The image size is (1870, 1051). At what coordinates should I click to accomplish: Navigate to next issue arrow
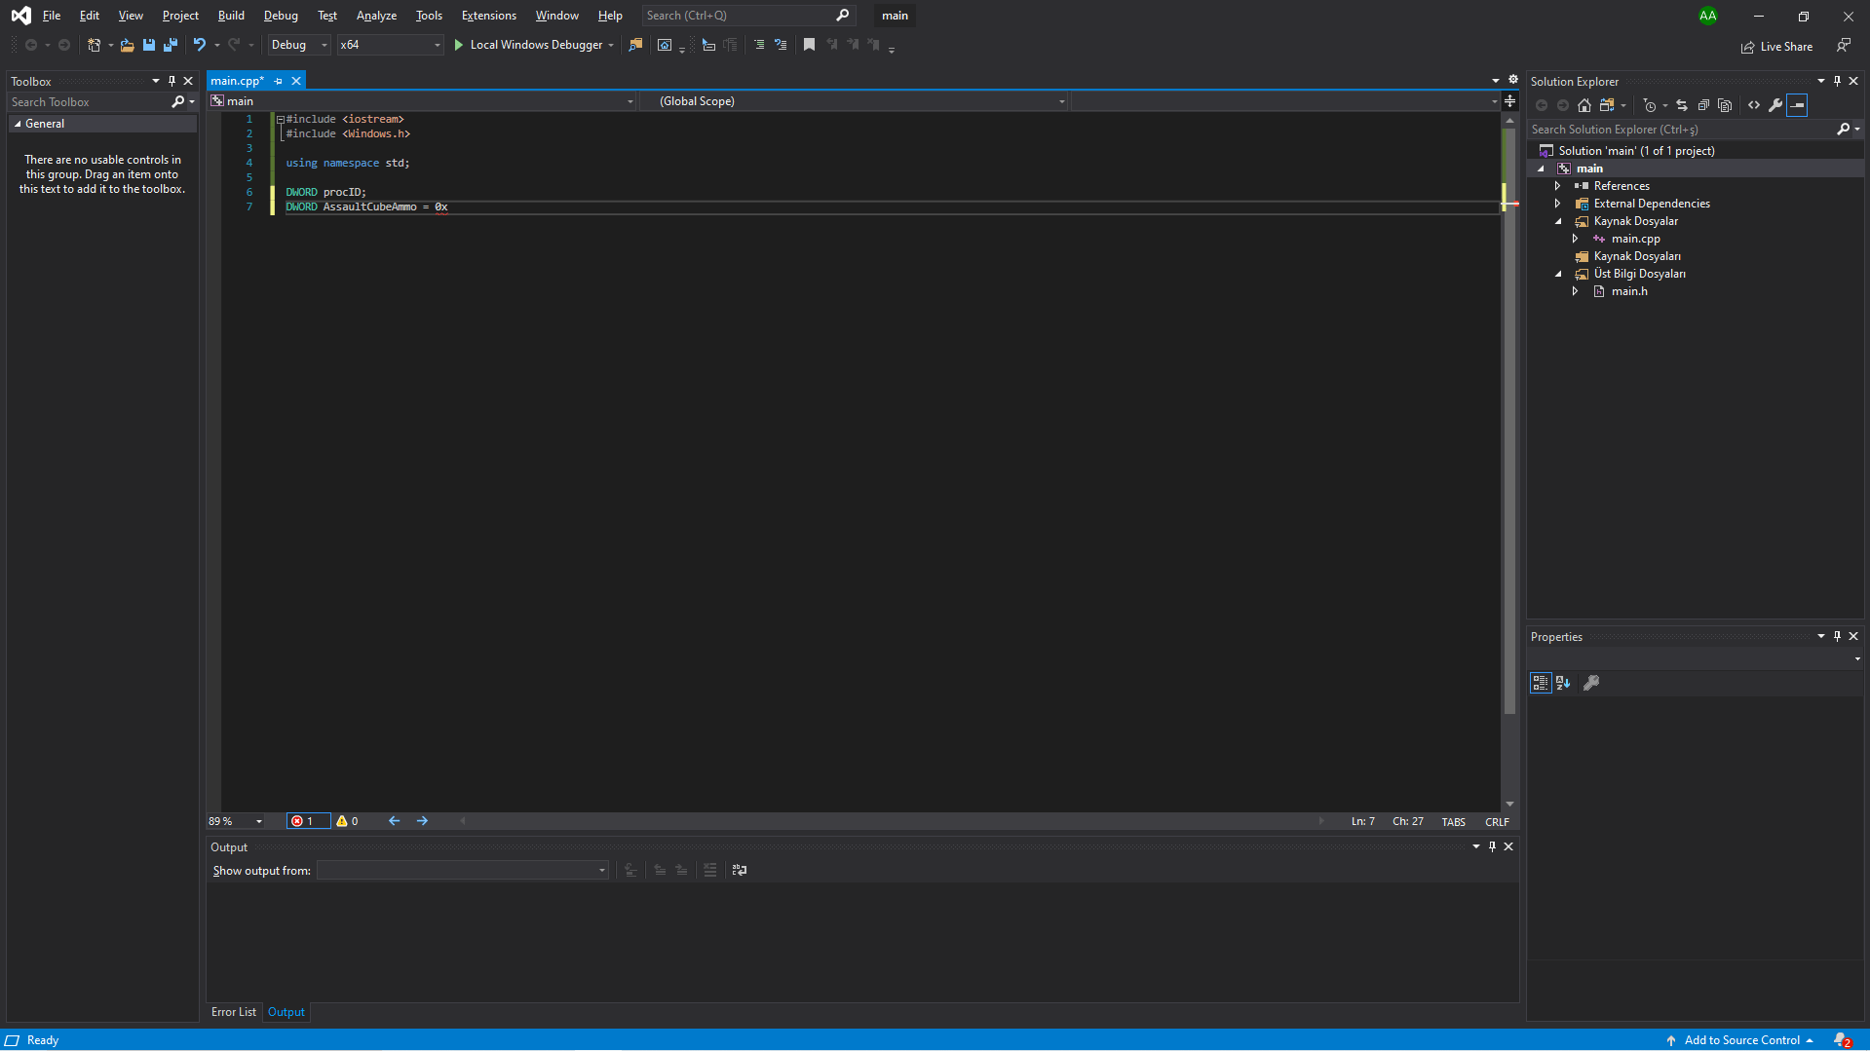click(x=423, y=821)
